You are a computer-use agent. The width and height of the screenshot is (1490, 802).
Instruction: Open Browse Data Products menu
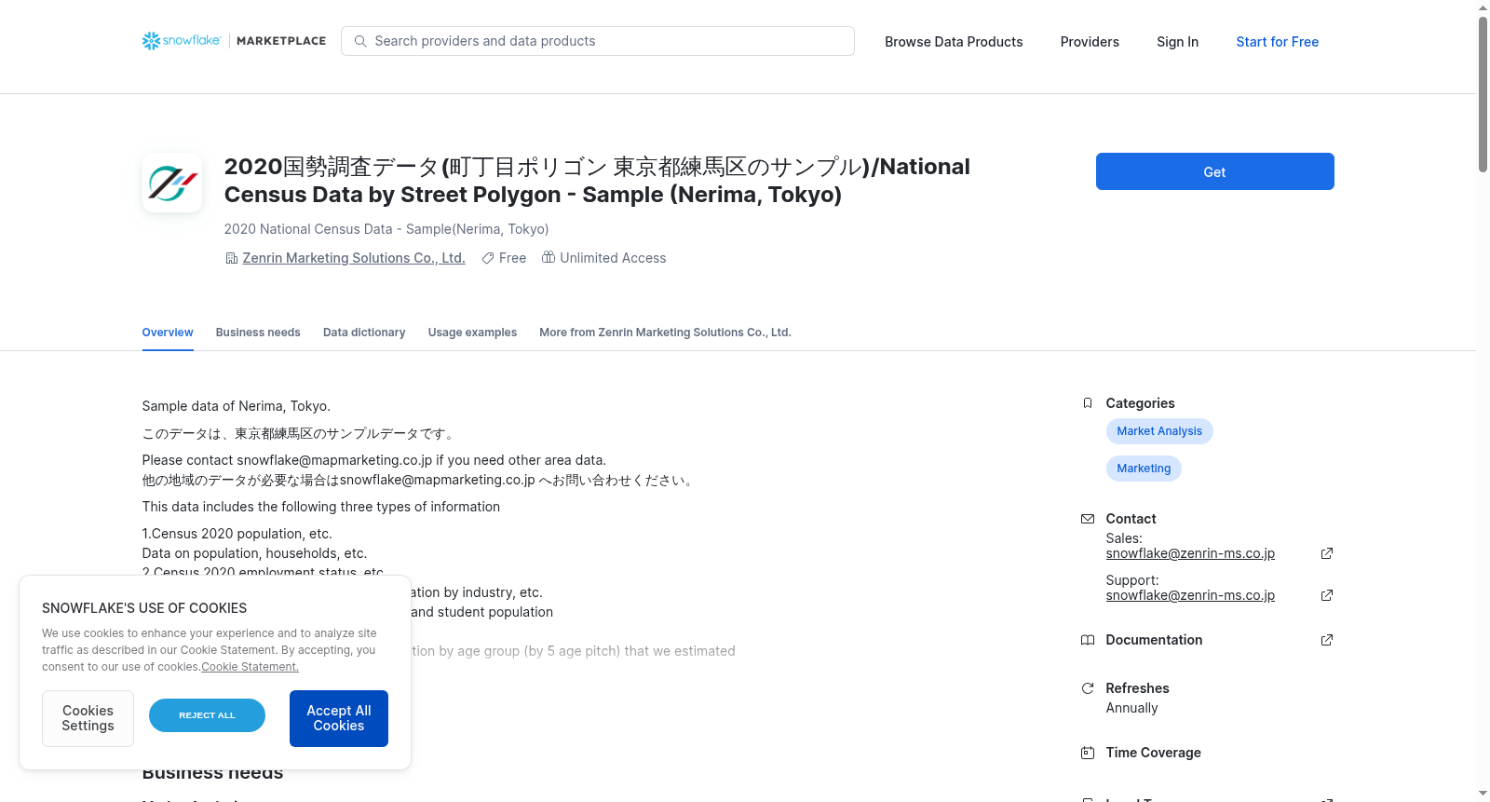[x=954, y=42]
